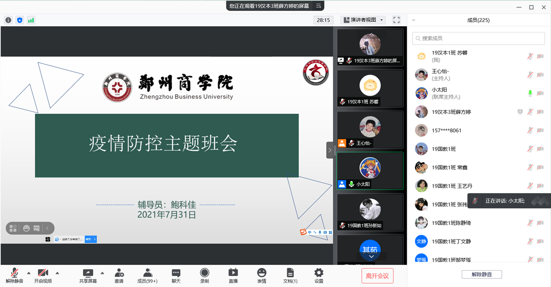
Task: Click the muted mic icon for 王心怡- in member list
Action: (530, 75)
